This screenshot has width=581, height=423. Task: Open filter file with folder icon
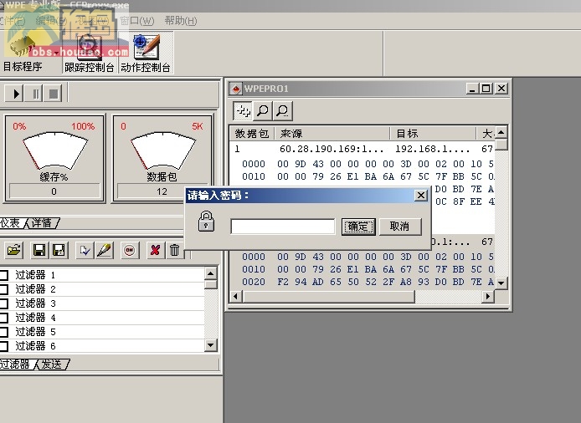(x=14, y=251)
